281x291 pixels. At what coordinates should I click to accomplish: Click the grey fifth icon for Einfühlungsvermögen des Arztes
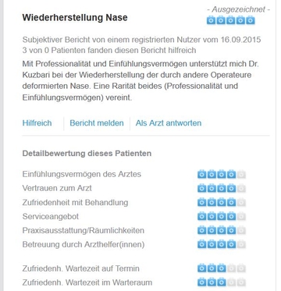tap(241, 174)
